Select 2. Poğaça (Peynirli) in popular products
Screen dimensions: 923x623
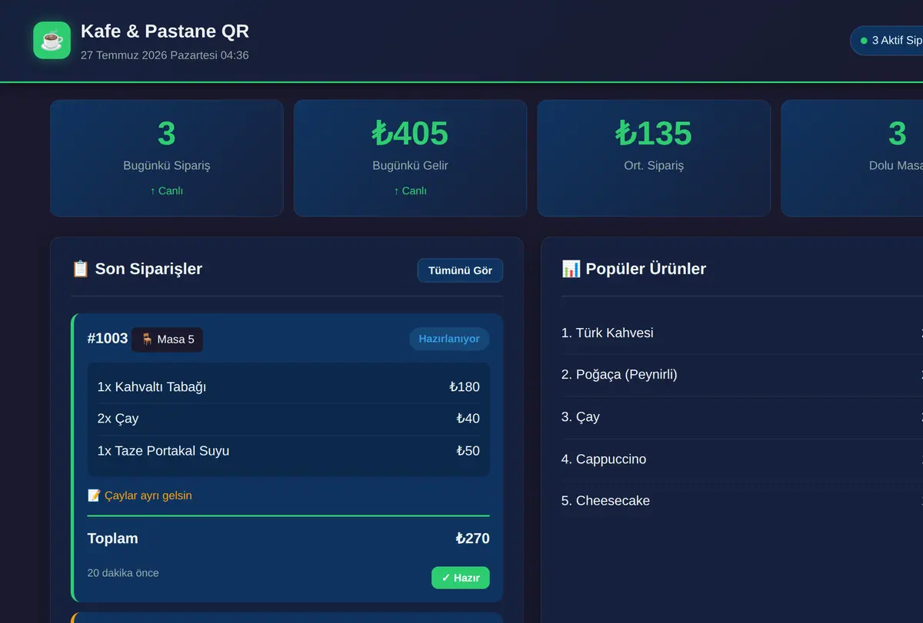[619, 375]
